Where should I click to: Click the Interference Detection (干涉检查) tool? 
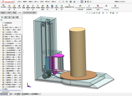coord(9,7)
